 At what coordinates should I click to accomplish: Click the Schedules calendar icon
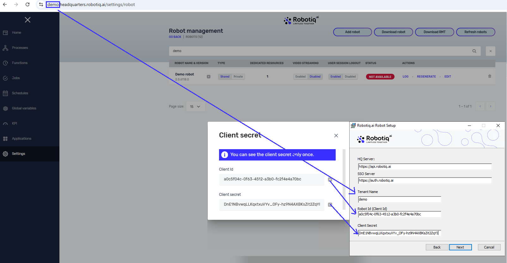tap(5, 93)
